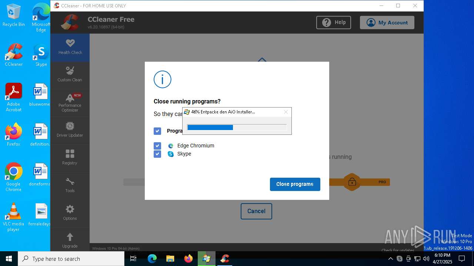Viewport: 474px width, 266px height.
Task: Open the notification center
Action: tap(462, 259)
